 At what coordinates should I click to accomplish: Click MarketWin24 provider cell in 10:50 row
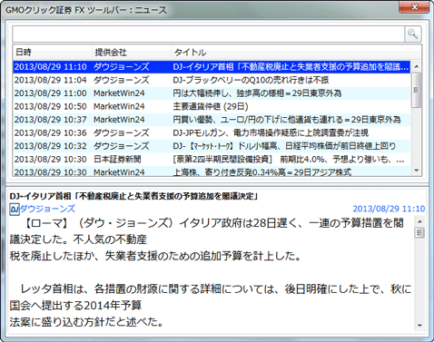pyautogui.click(x=119, y=106)
